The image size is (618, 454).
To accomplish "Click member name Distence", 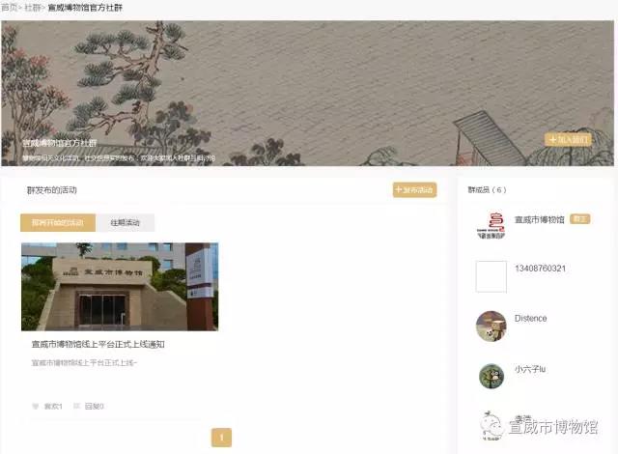I will click(530, 319).
